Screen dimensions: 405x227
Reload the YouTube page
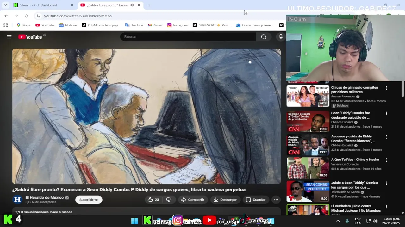(26, 16)
